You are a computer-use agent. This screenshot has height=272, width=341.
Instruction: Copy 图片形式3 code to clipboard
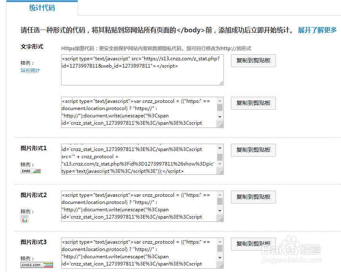click(x=253, y=244)
